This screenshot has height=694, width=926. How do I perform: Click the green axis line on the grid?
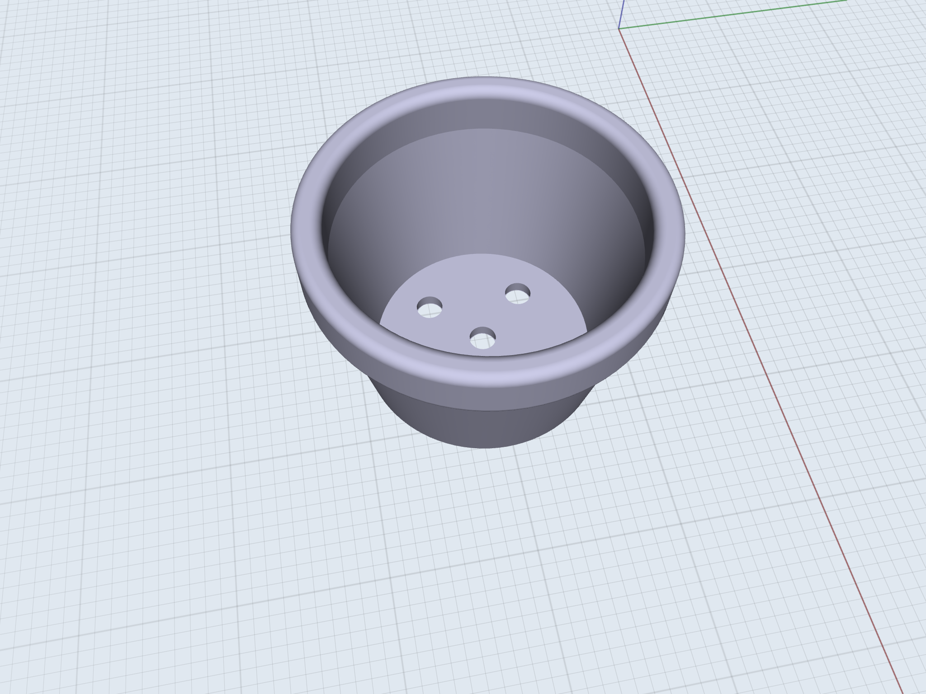[x=732, y=14]
